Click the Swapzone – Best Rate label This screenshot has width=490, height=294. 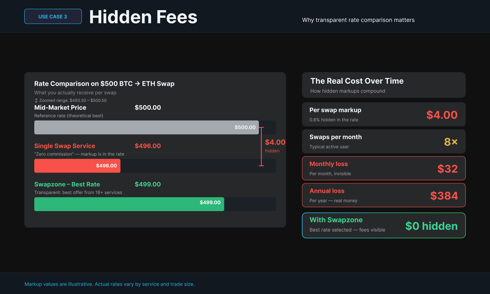(67, 184)
